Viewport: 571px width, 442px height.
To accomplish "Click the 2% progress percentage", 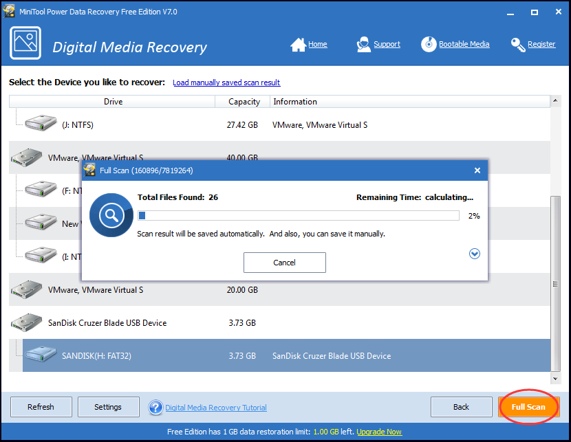I will (x=474, y=216).
